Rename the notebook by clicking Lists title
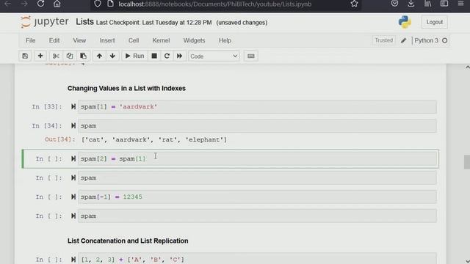 tap(85, 22)
